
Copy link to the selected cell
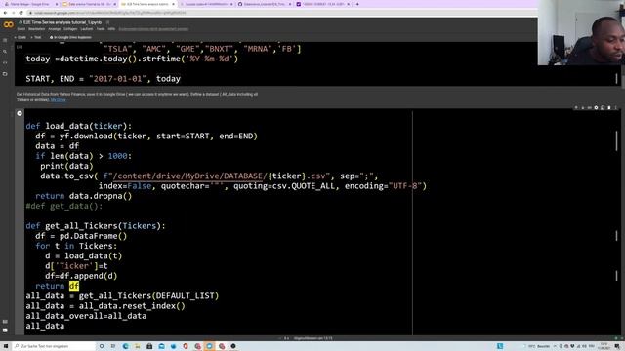pos(590,108)
